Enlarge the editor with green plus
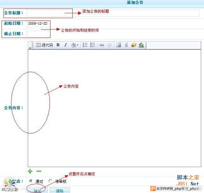 pyautogui.click(x=30, y=171)
